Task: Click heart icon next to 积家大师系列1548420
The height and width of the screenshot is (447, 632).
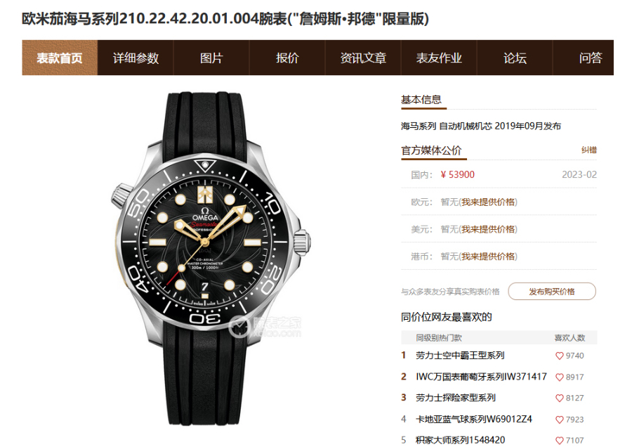Action: click(x=559, y=441)
